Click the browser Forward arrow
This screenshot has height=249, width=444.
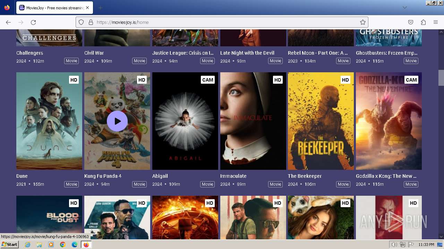click(x=21, y=22)
